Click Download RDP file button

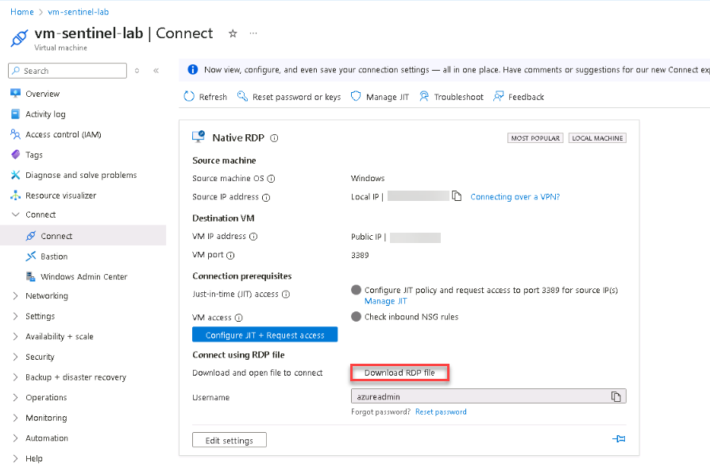click(399, 372)
